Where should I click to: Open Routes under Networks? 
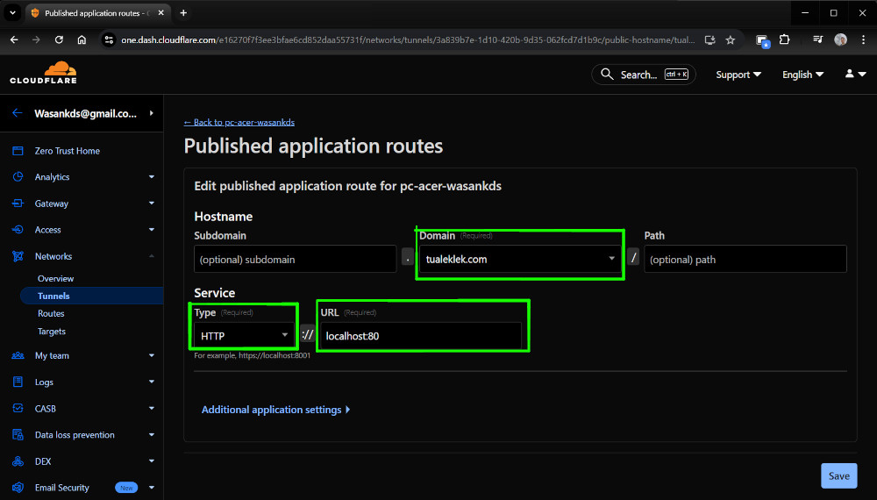click(x=51, y=313)
